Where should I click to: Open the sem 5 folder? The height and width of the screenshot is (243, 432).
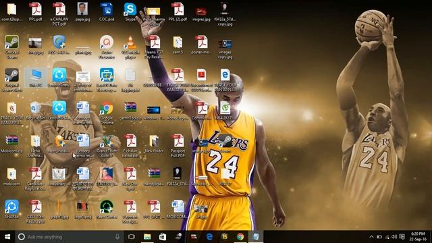[178, 45]
